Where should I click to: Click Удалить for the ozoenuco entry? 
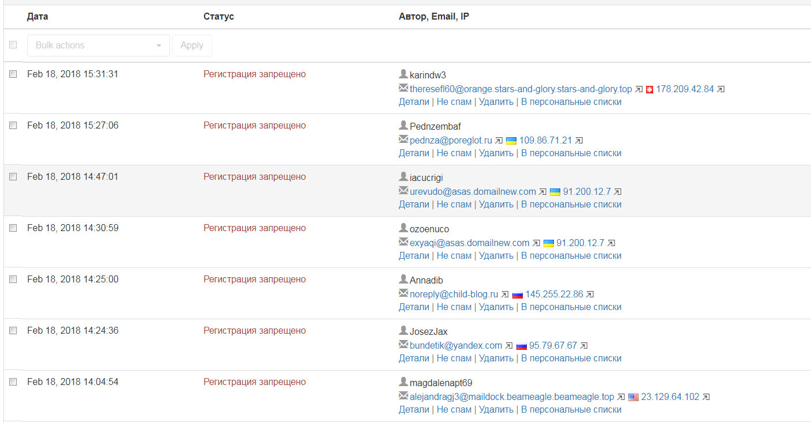pyautogui.click(x=496, y=256)
